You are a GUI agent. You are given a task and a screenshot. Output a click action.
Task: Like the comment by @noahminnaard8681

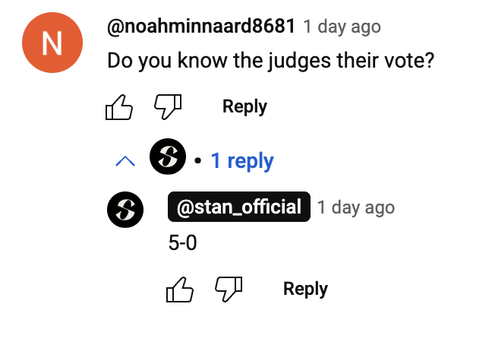click(x=118, y=107)
